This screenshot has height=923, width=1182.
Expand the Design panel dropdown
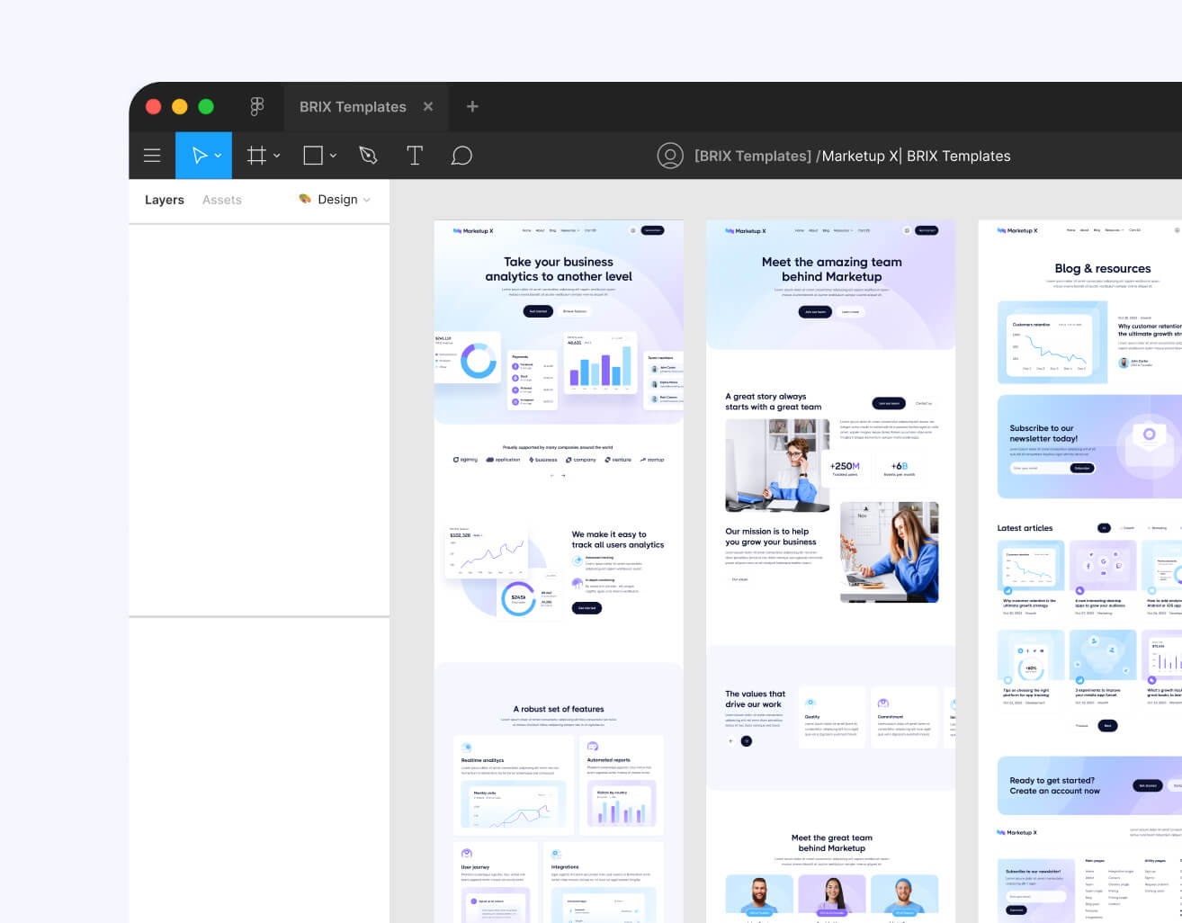pos(367,200)
